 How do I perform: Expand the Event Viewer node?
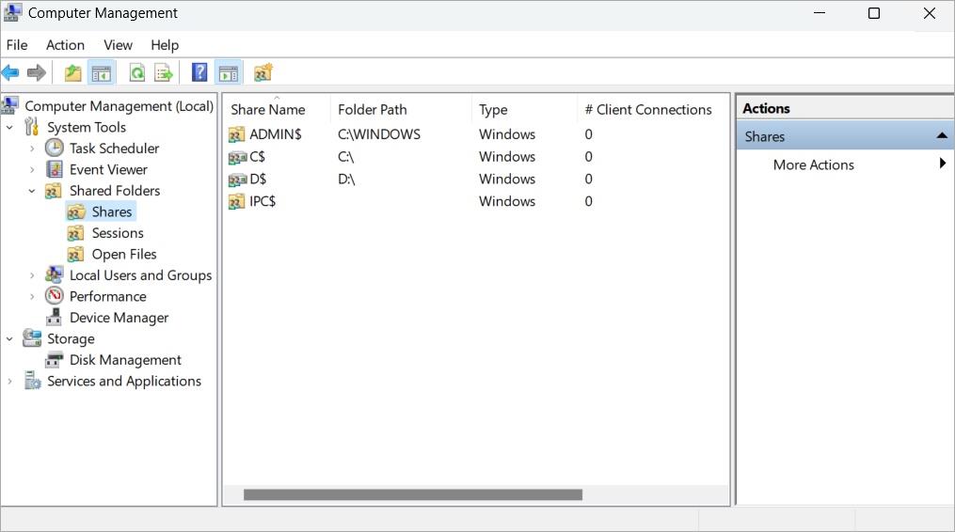point(32,170)
